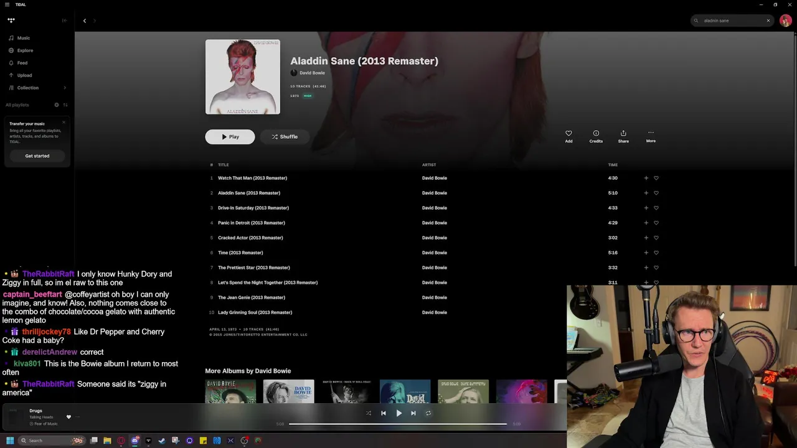797x448 pixels.
Task: Favorite The Prettiest Star with the heart
Action: pos(656,268)
